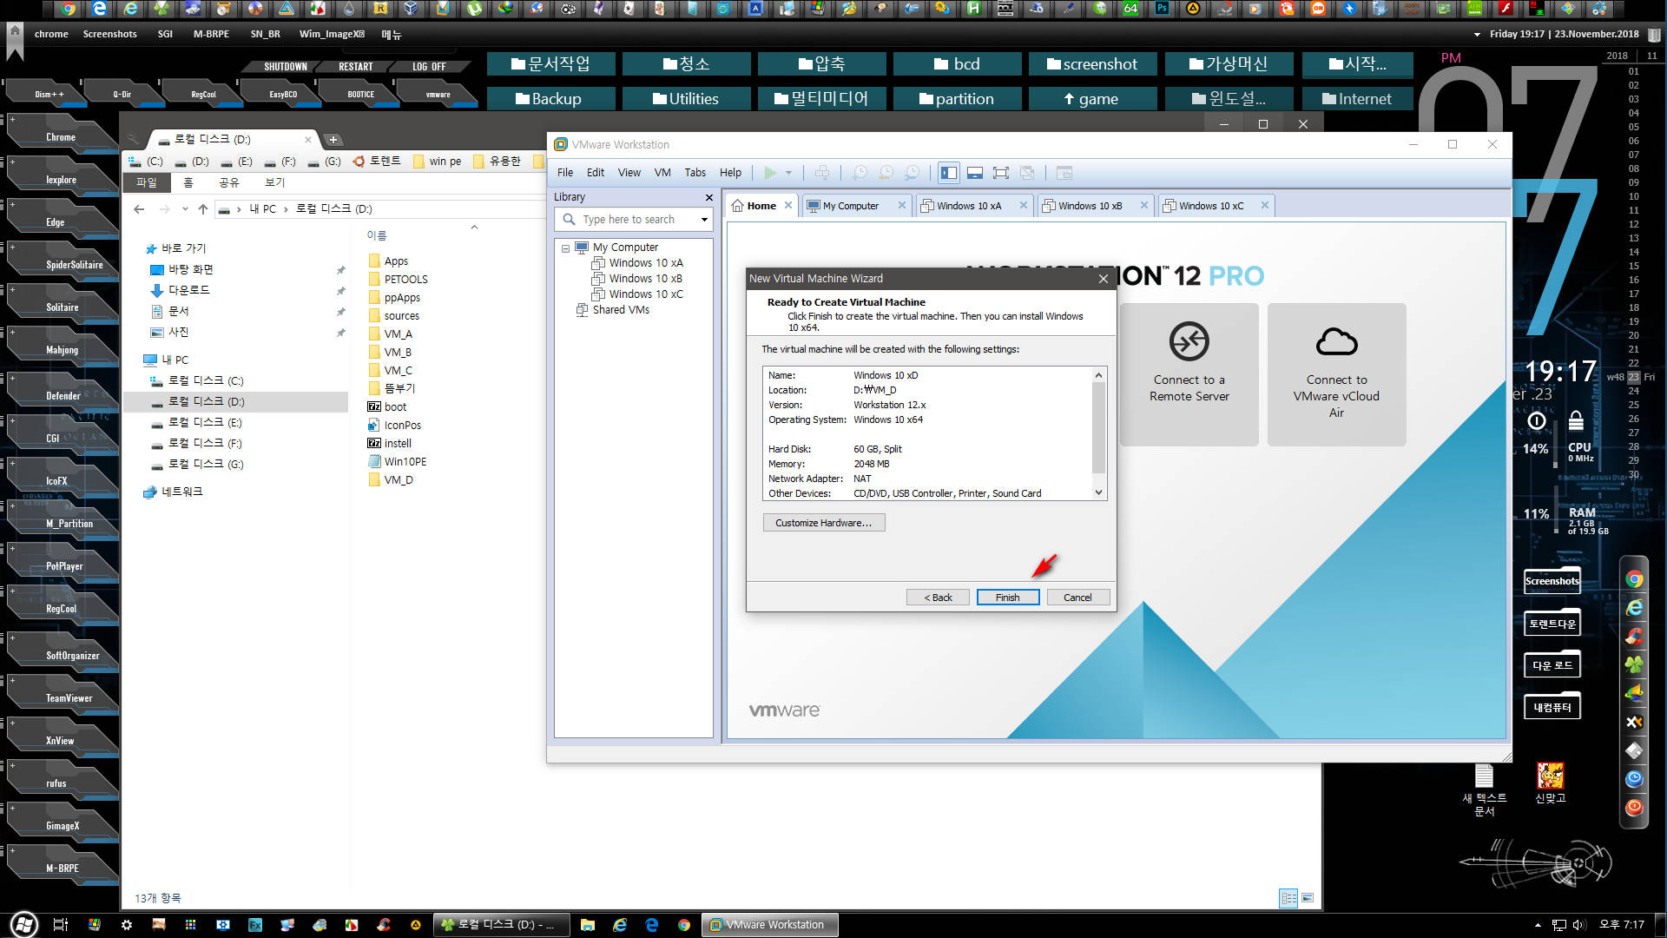Toggle the thumbnail bar button in the VMware toolbar
Image resolution: width=1667 pixels, height=938 pixels.
tap(975, 173)
